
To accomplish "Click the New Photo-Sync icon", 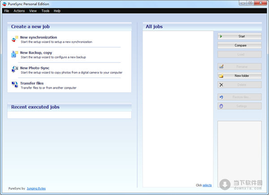I will pyautogui.click(x=15, y=69).
